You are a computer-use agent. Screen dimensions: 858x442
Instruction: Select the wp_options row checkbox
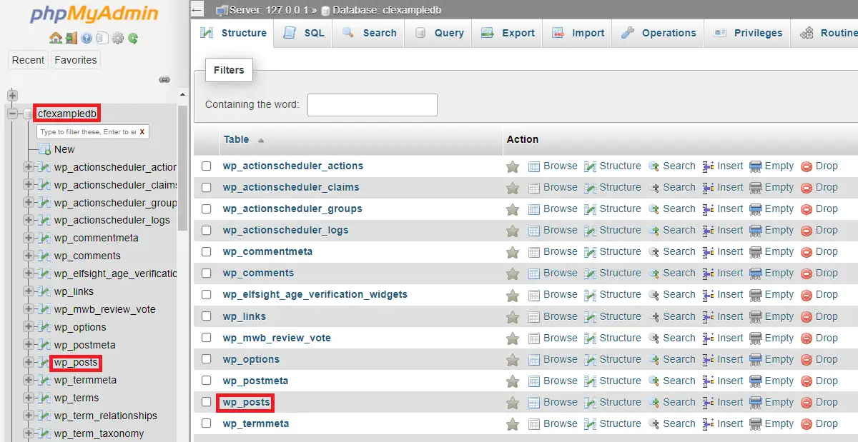coord(207,359)
